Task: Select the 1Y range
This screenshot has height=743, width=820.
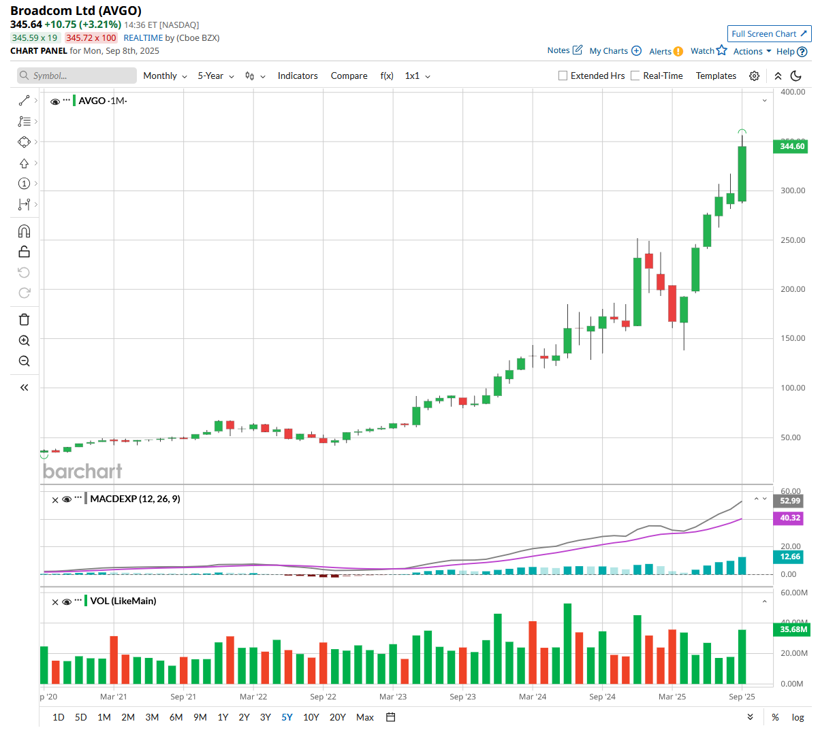Action: [x=223, y=717]
